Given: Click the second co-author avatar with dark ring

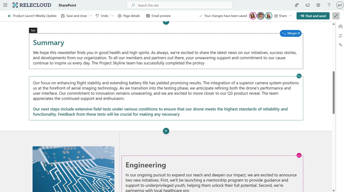Looking at the screenshot, I should pyautogui.click(x=261, y=16).
